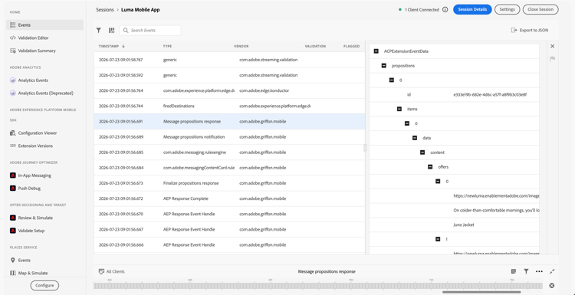The height and width of the screenshot is (295, 575).
Task: Collapse the ACPExtensionEventData node
Action: (376, 51)
